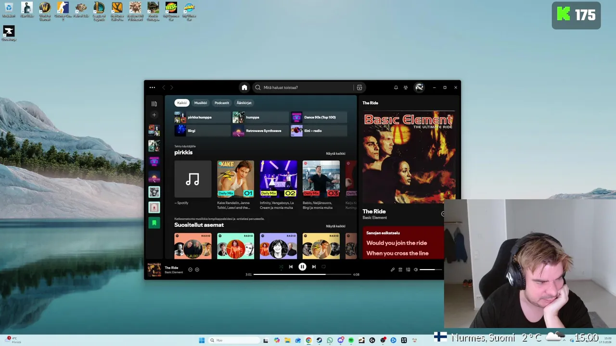Select the Podcastit filter chip
The height and width of the screenshot is (346, 616).
point(222,103)
